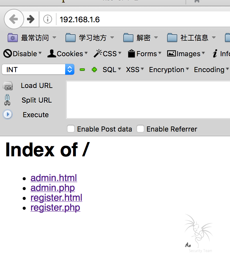Image resolution: width=230 pixels, height=258 pixels.
Task: Expand the 社工信息 dropdown arrow
Action: 214,38
